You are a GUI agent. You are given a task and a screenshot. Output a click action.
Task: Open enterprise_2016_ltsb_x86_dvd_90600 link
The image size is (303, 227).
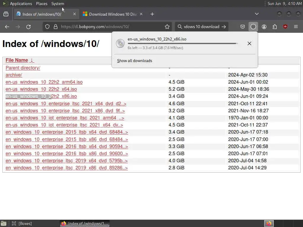pyautogui.click(x=67, y=154)
